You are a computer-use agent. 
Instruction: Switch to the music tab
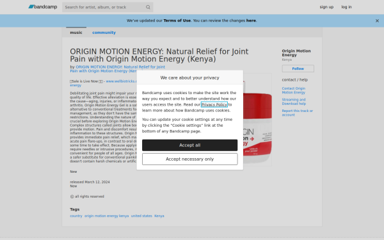pyautogui.click(x=76, y=33)
